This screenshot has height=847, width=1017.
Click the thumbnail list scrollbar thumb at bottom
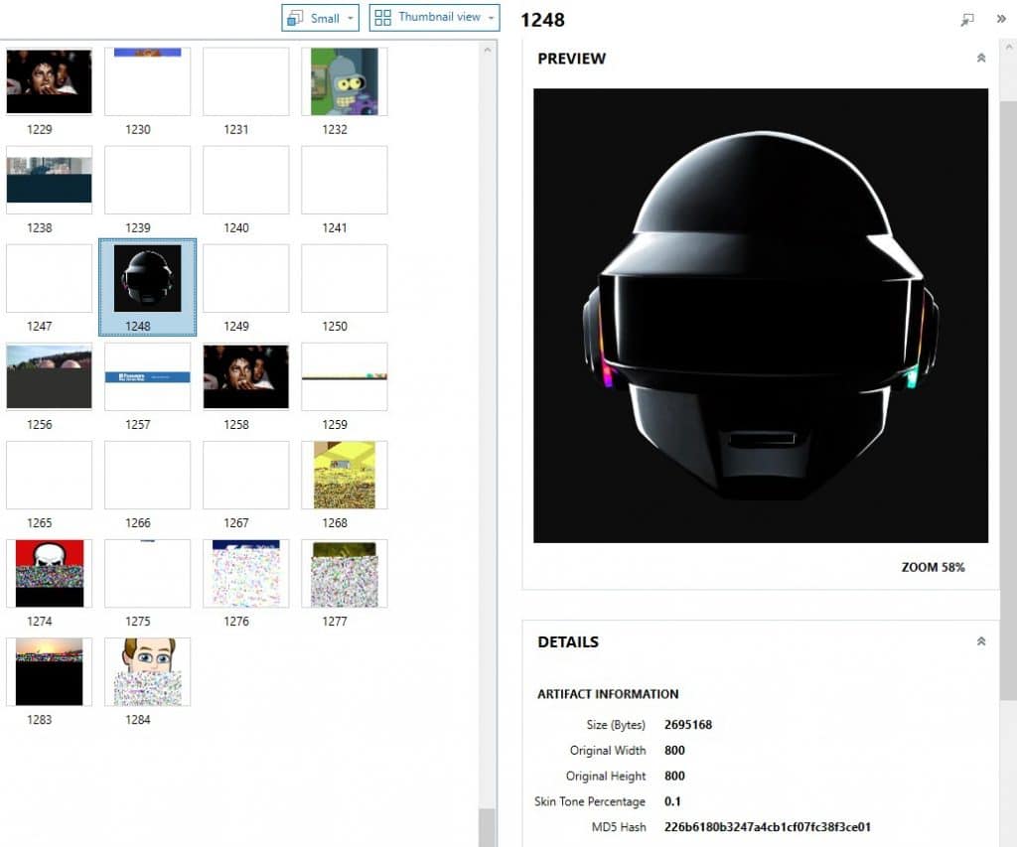(x=487, y=827)
